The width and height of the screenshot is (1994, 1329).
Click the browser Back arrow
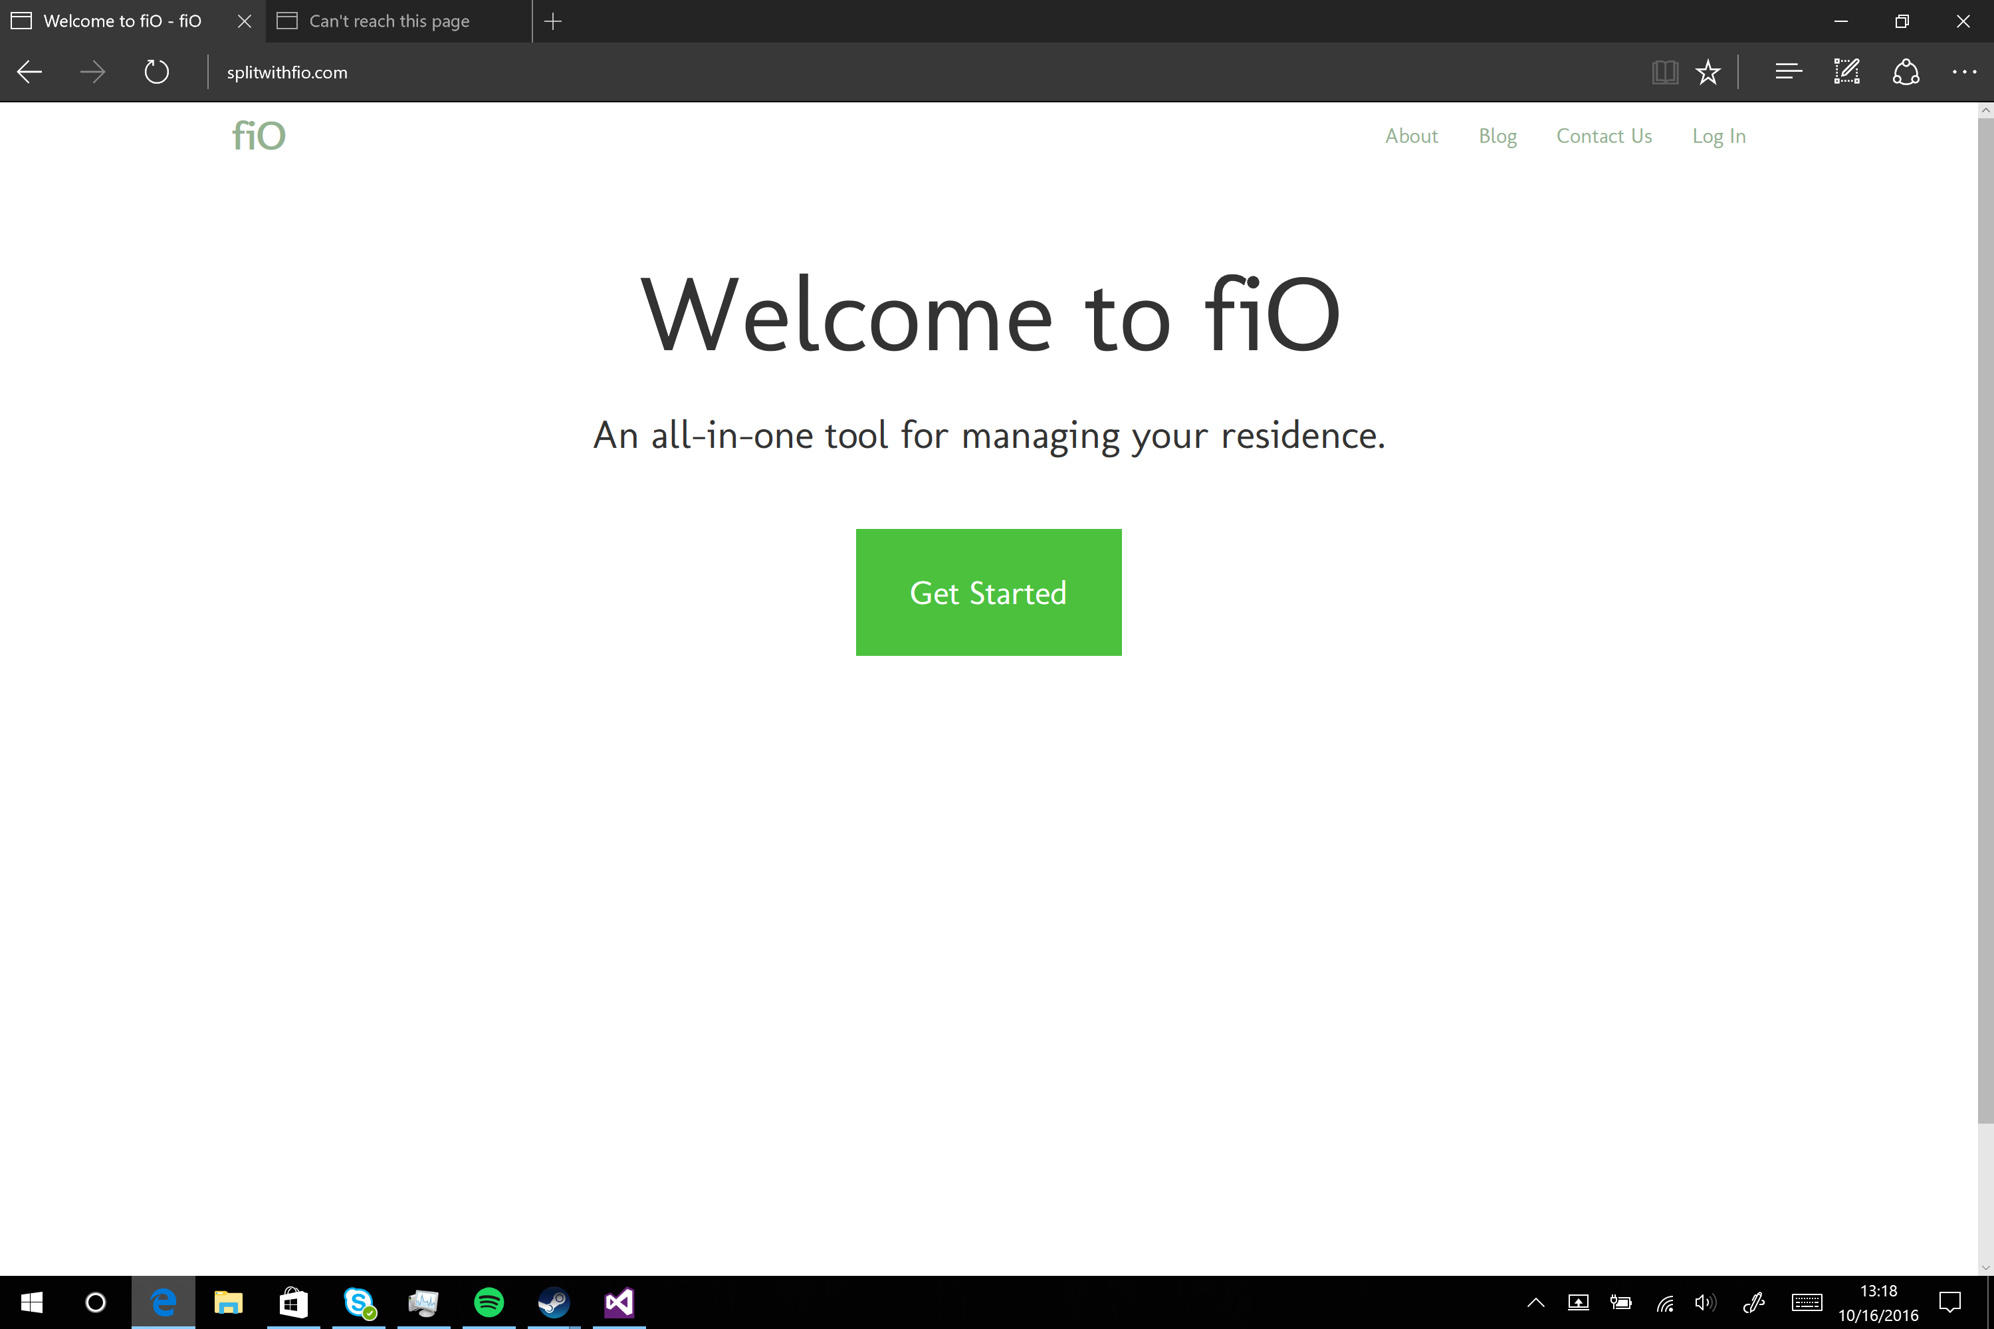30,72
